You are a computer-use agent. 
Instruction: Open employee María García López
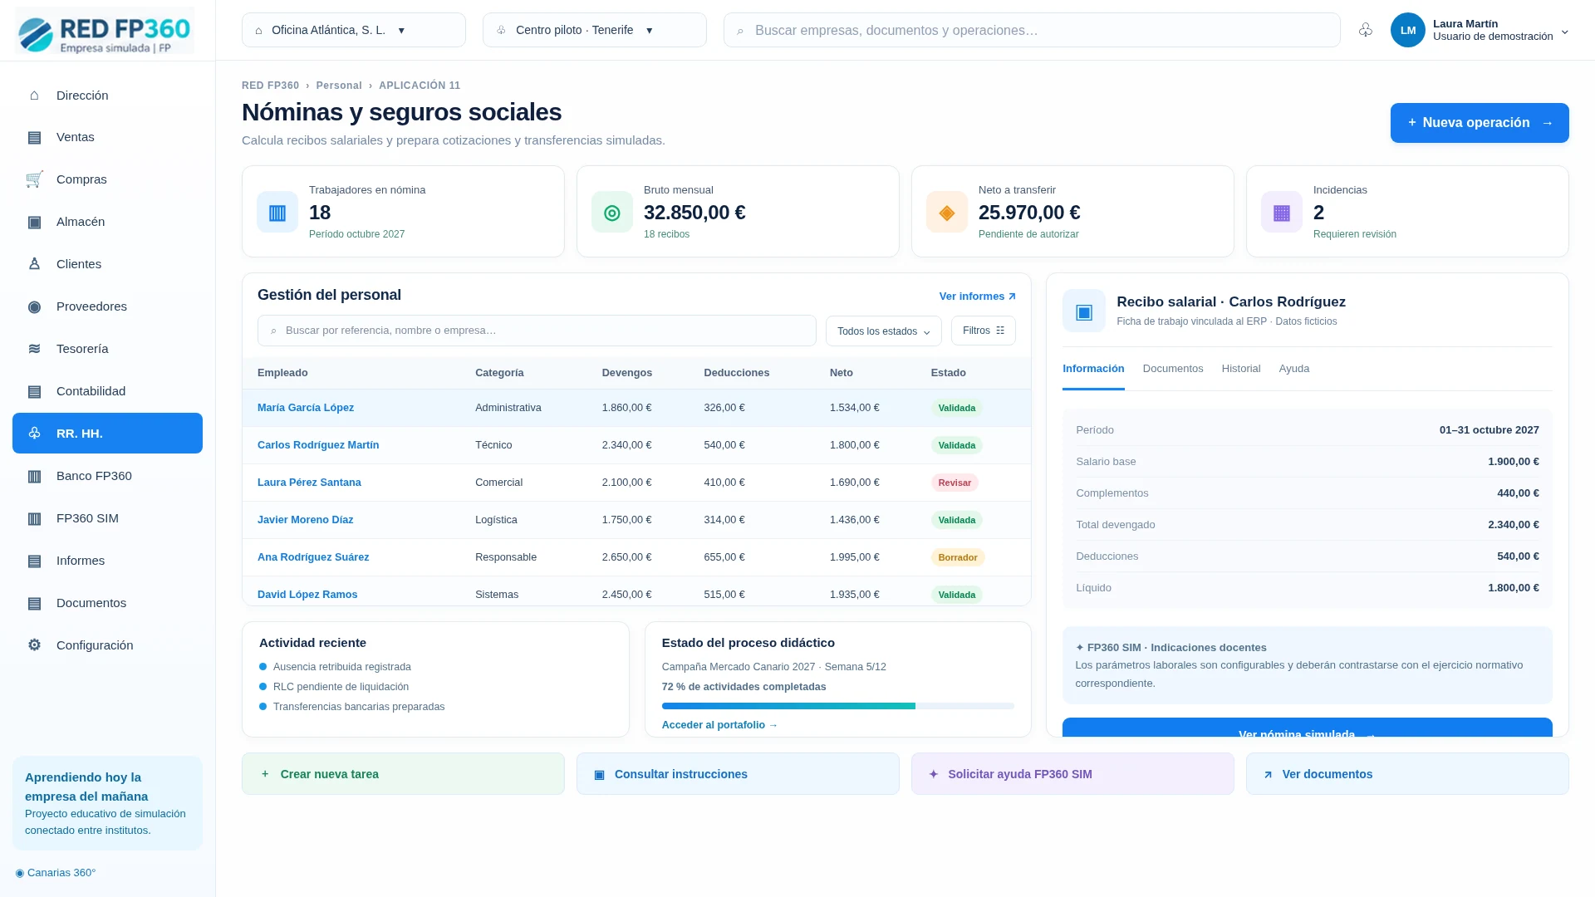coord(306,408)
